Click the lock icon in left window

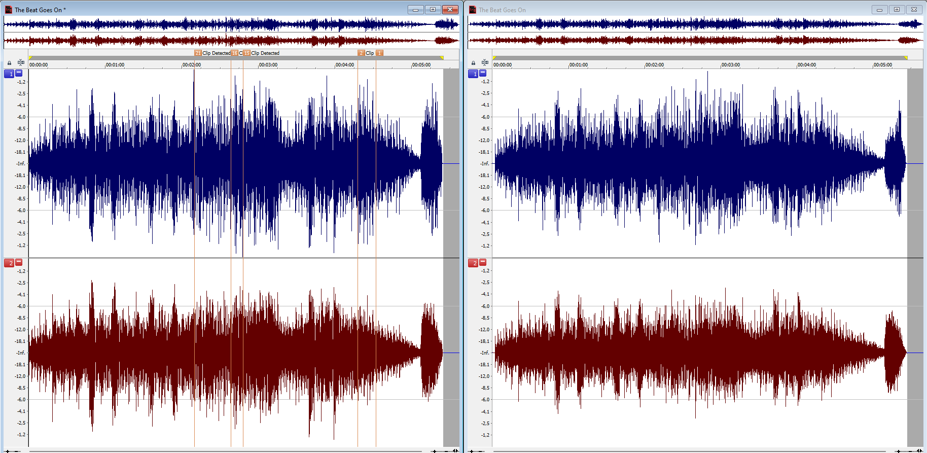pyautogui.click(x=9, y=63)
